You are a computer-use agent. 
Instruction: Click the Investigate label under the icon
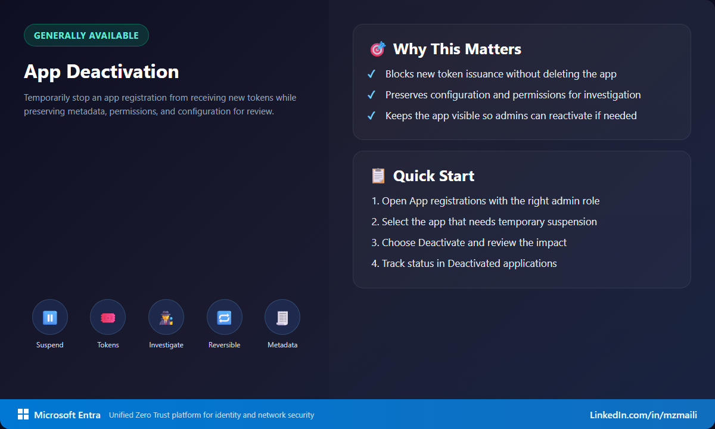point(166,345)
